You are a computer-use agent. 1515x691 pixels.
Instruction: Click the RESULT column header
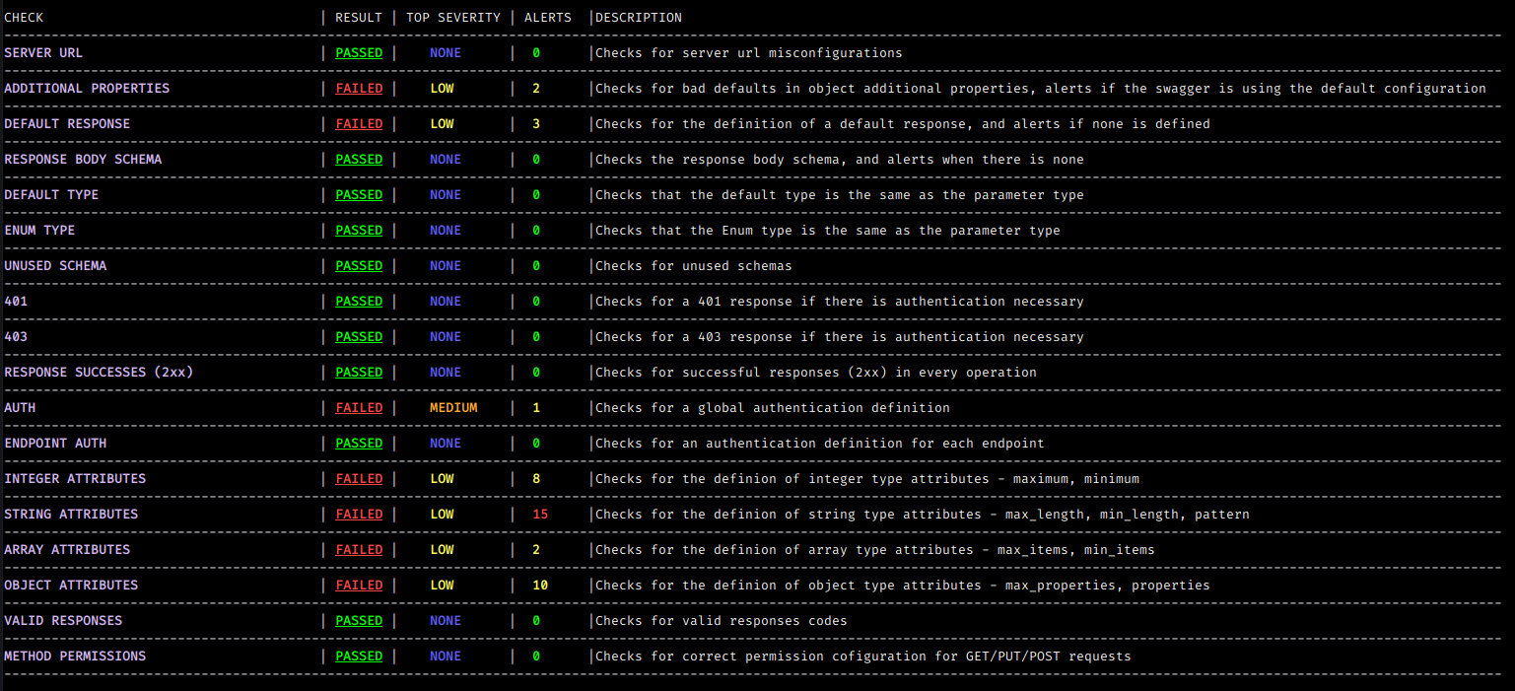[359, 18]
